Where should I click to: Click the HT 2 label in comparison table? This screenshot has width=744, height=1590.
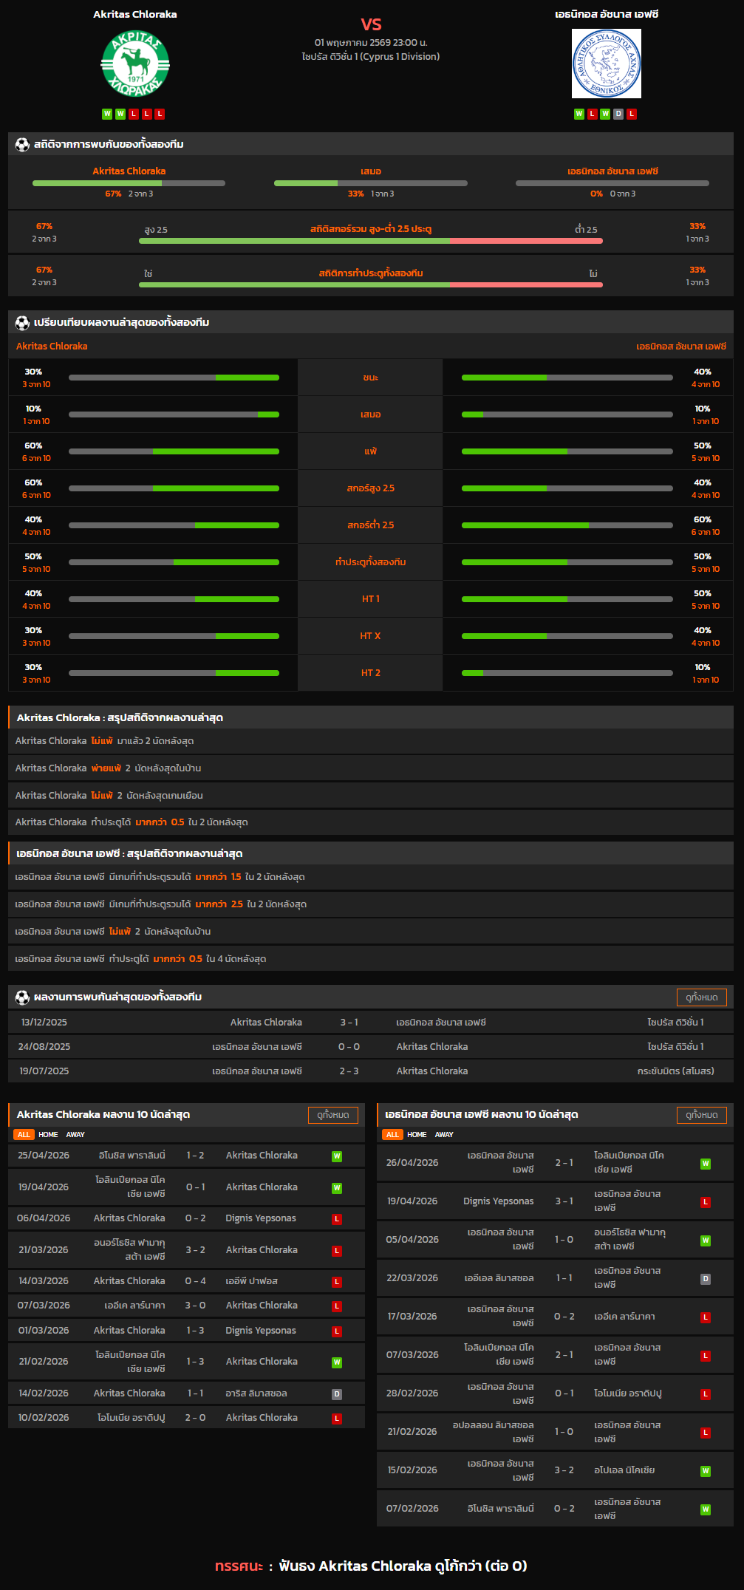(370, 673)
